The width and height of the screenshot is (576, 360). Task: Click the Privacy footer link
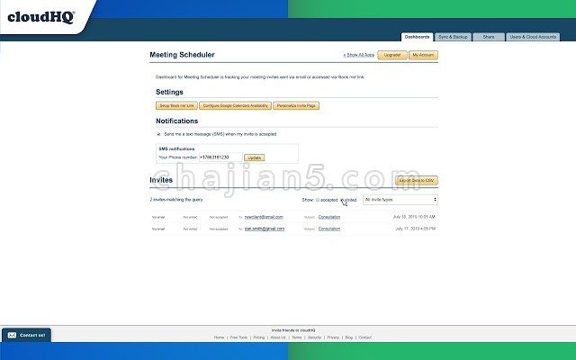click(x=333, y=337)
